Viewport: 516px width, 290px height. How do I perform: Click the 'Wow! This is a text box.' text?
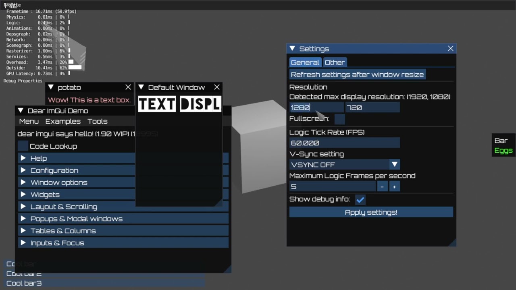pos(89,100)
